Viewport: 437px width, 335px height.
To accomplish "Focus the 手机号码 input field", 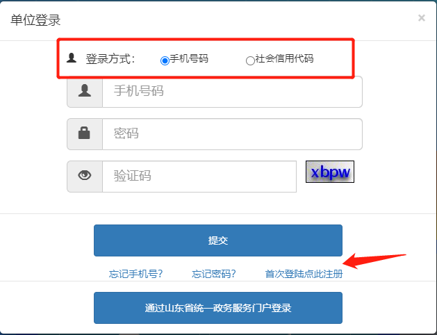I will (233, 92).
